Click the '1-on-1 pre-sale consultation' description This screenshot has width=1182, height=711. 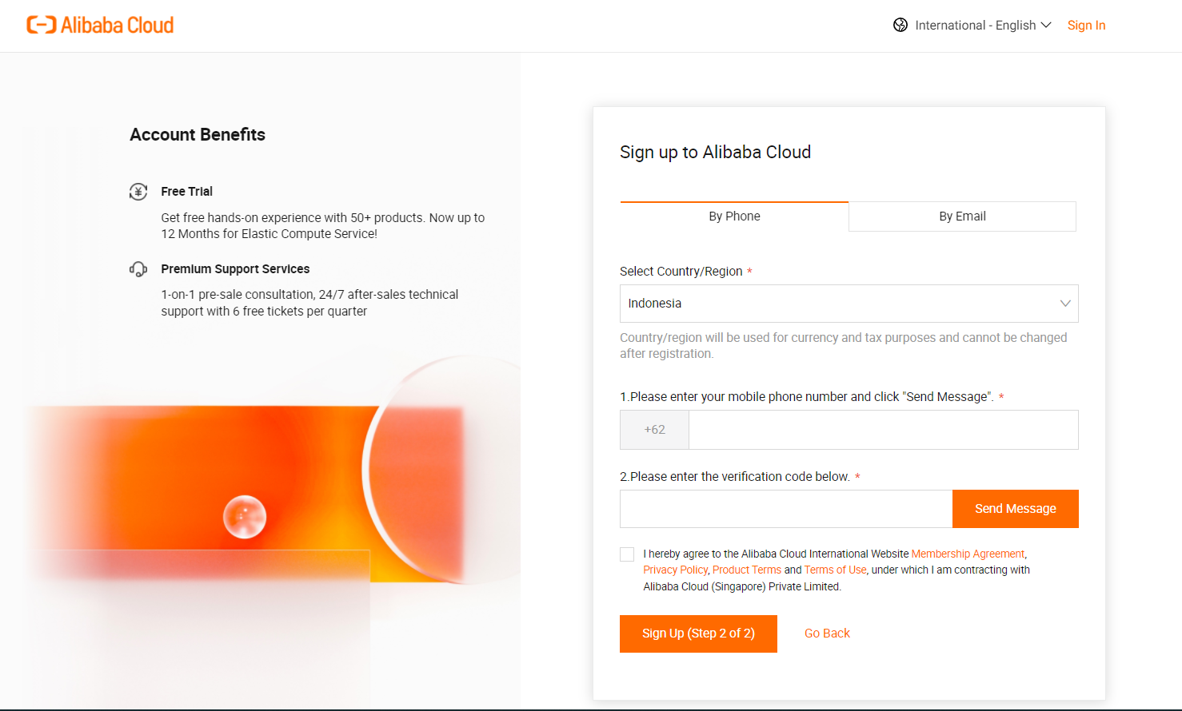[309, 303]
